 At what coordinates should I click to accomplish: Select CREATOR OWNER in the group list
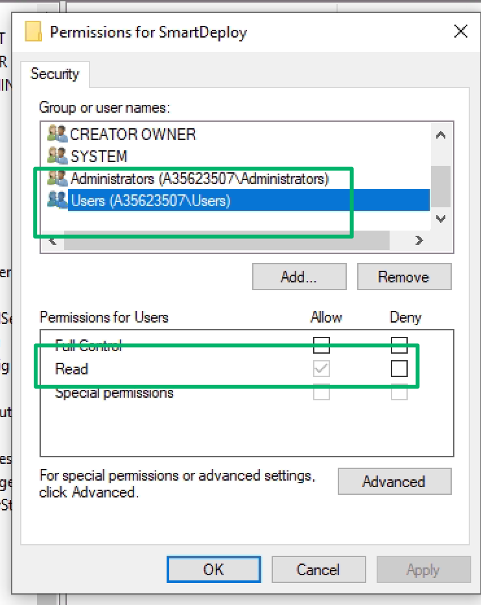(133, 134)
